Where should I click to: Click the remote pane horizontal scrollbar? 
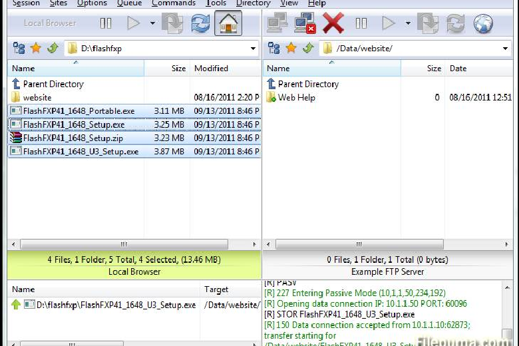[359, 244]
